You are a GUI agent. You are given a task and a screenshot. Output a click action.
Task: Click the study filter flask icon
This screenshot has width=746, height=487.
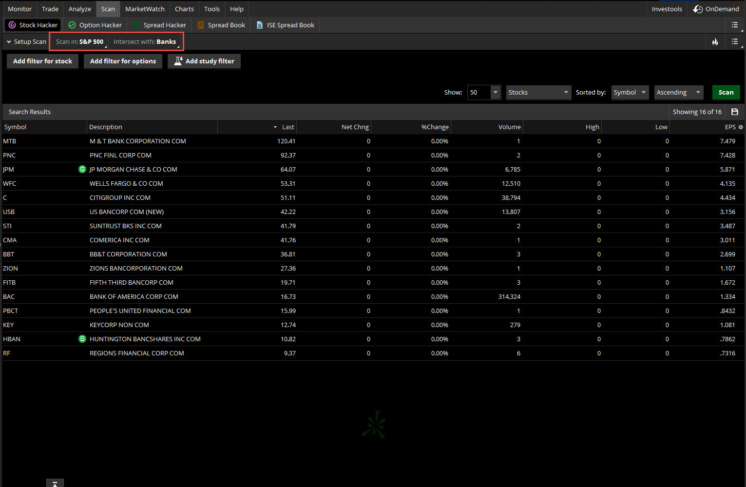coord(178,61)
